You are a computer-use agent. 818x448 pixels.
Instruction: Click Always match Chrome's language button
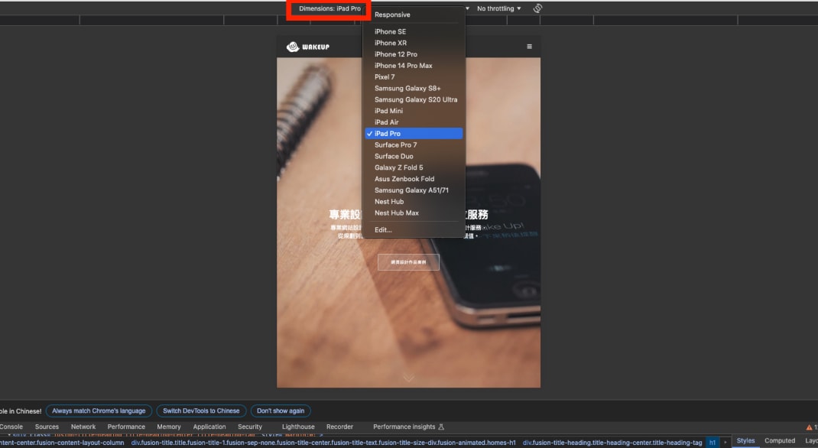pyautogui.click(x=99, y=411)
